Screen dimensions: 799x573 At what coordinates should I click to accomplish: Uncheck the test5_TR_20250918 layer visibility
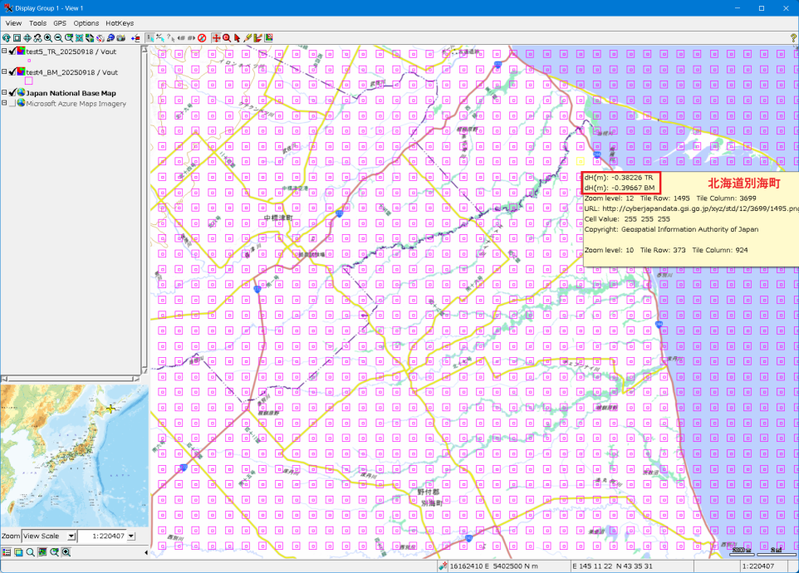point(12,51)
